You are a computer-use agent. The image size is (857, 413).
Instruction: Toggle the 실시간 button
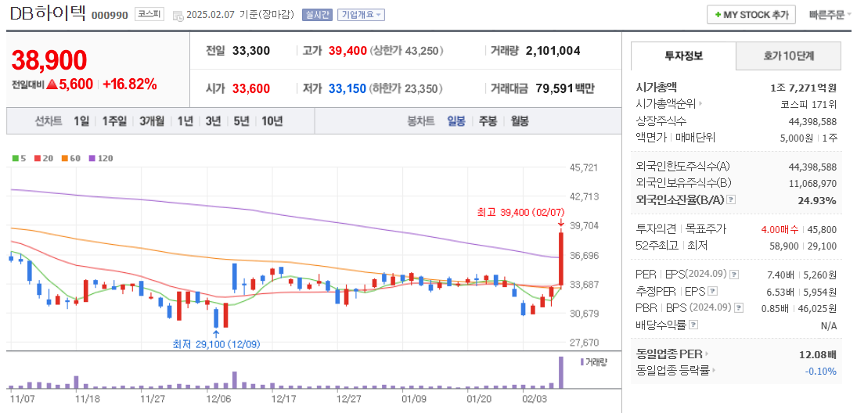pos(317,16)
